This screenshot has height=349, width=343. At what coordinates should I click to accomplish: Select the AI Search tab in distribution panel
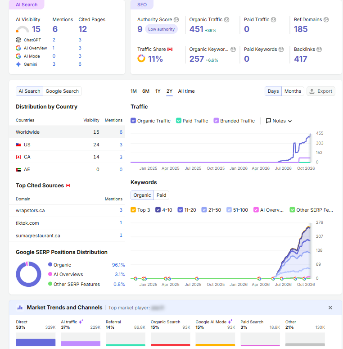coord(29,91)
